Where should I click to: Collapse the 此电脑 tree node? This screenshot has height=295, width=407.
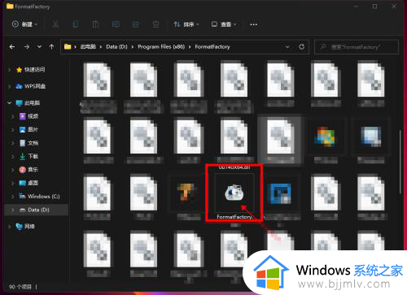tap(9, 103)
